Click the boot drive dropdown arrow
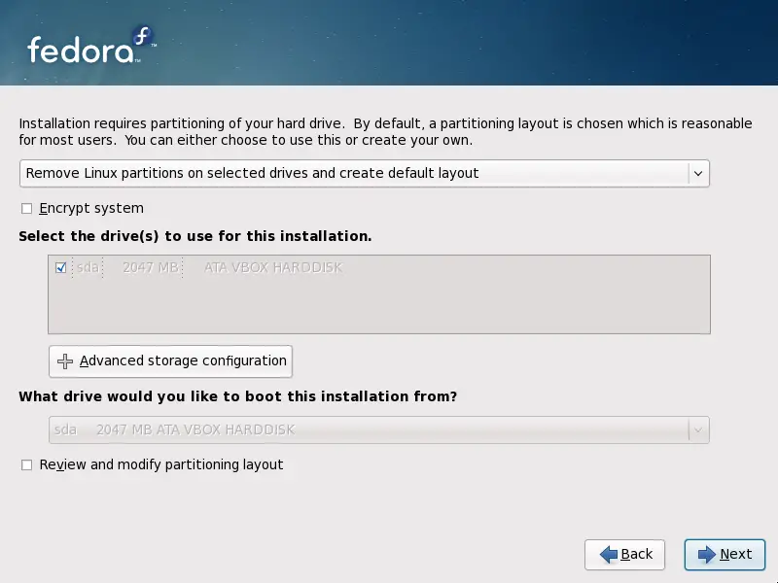Image resolution: width=778 pixels, height=583 pixels. coord(697,429)
